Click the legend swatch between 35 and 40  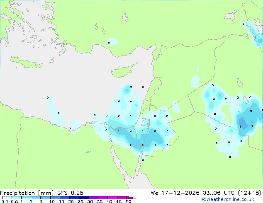tap(103, 198)
